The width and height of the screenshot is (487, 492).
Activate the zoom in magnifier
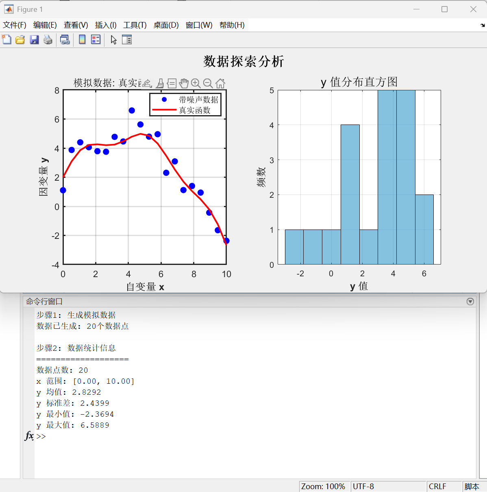[196, 83]
